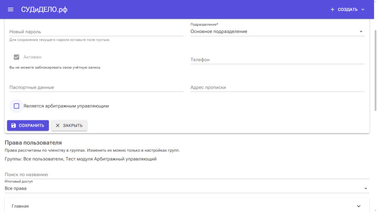This screenshot has height=212, width=377.
Task: Focus the Паспортные данные field
Action: (96, 87)
